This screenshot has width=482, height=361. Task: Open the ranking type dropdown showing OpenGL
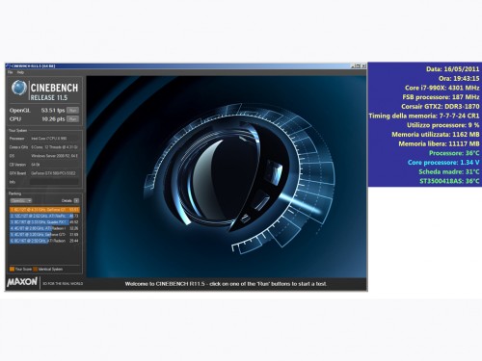tap(21, 201)
